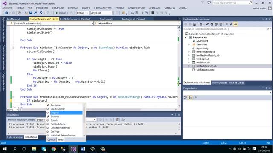273x153 pixels.
Task: Select the Todo tab in IntelliSense list
Action: (61, 139)
